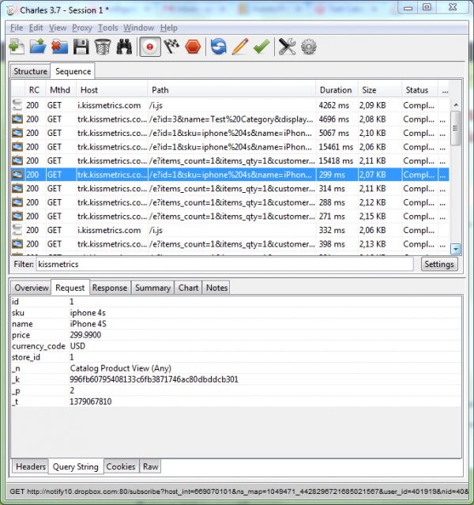The width and height of the screenshot is (474, 505).
Task: Sort by the Duration column header
Action: (337, 90)
